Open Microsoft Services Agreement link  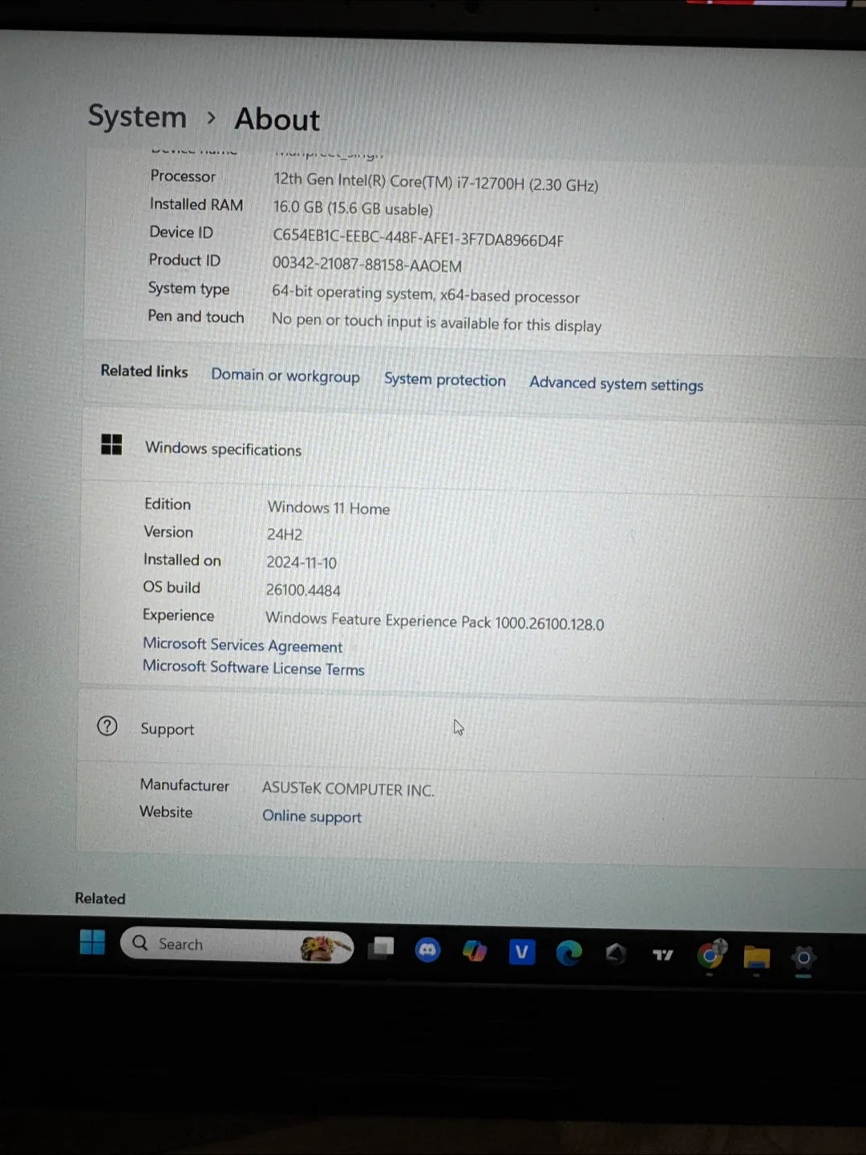point(242,645)
